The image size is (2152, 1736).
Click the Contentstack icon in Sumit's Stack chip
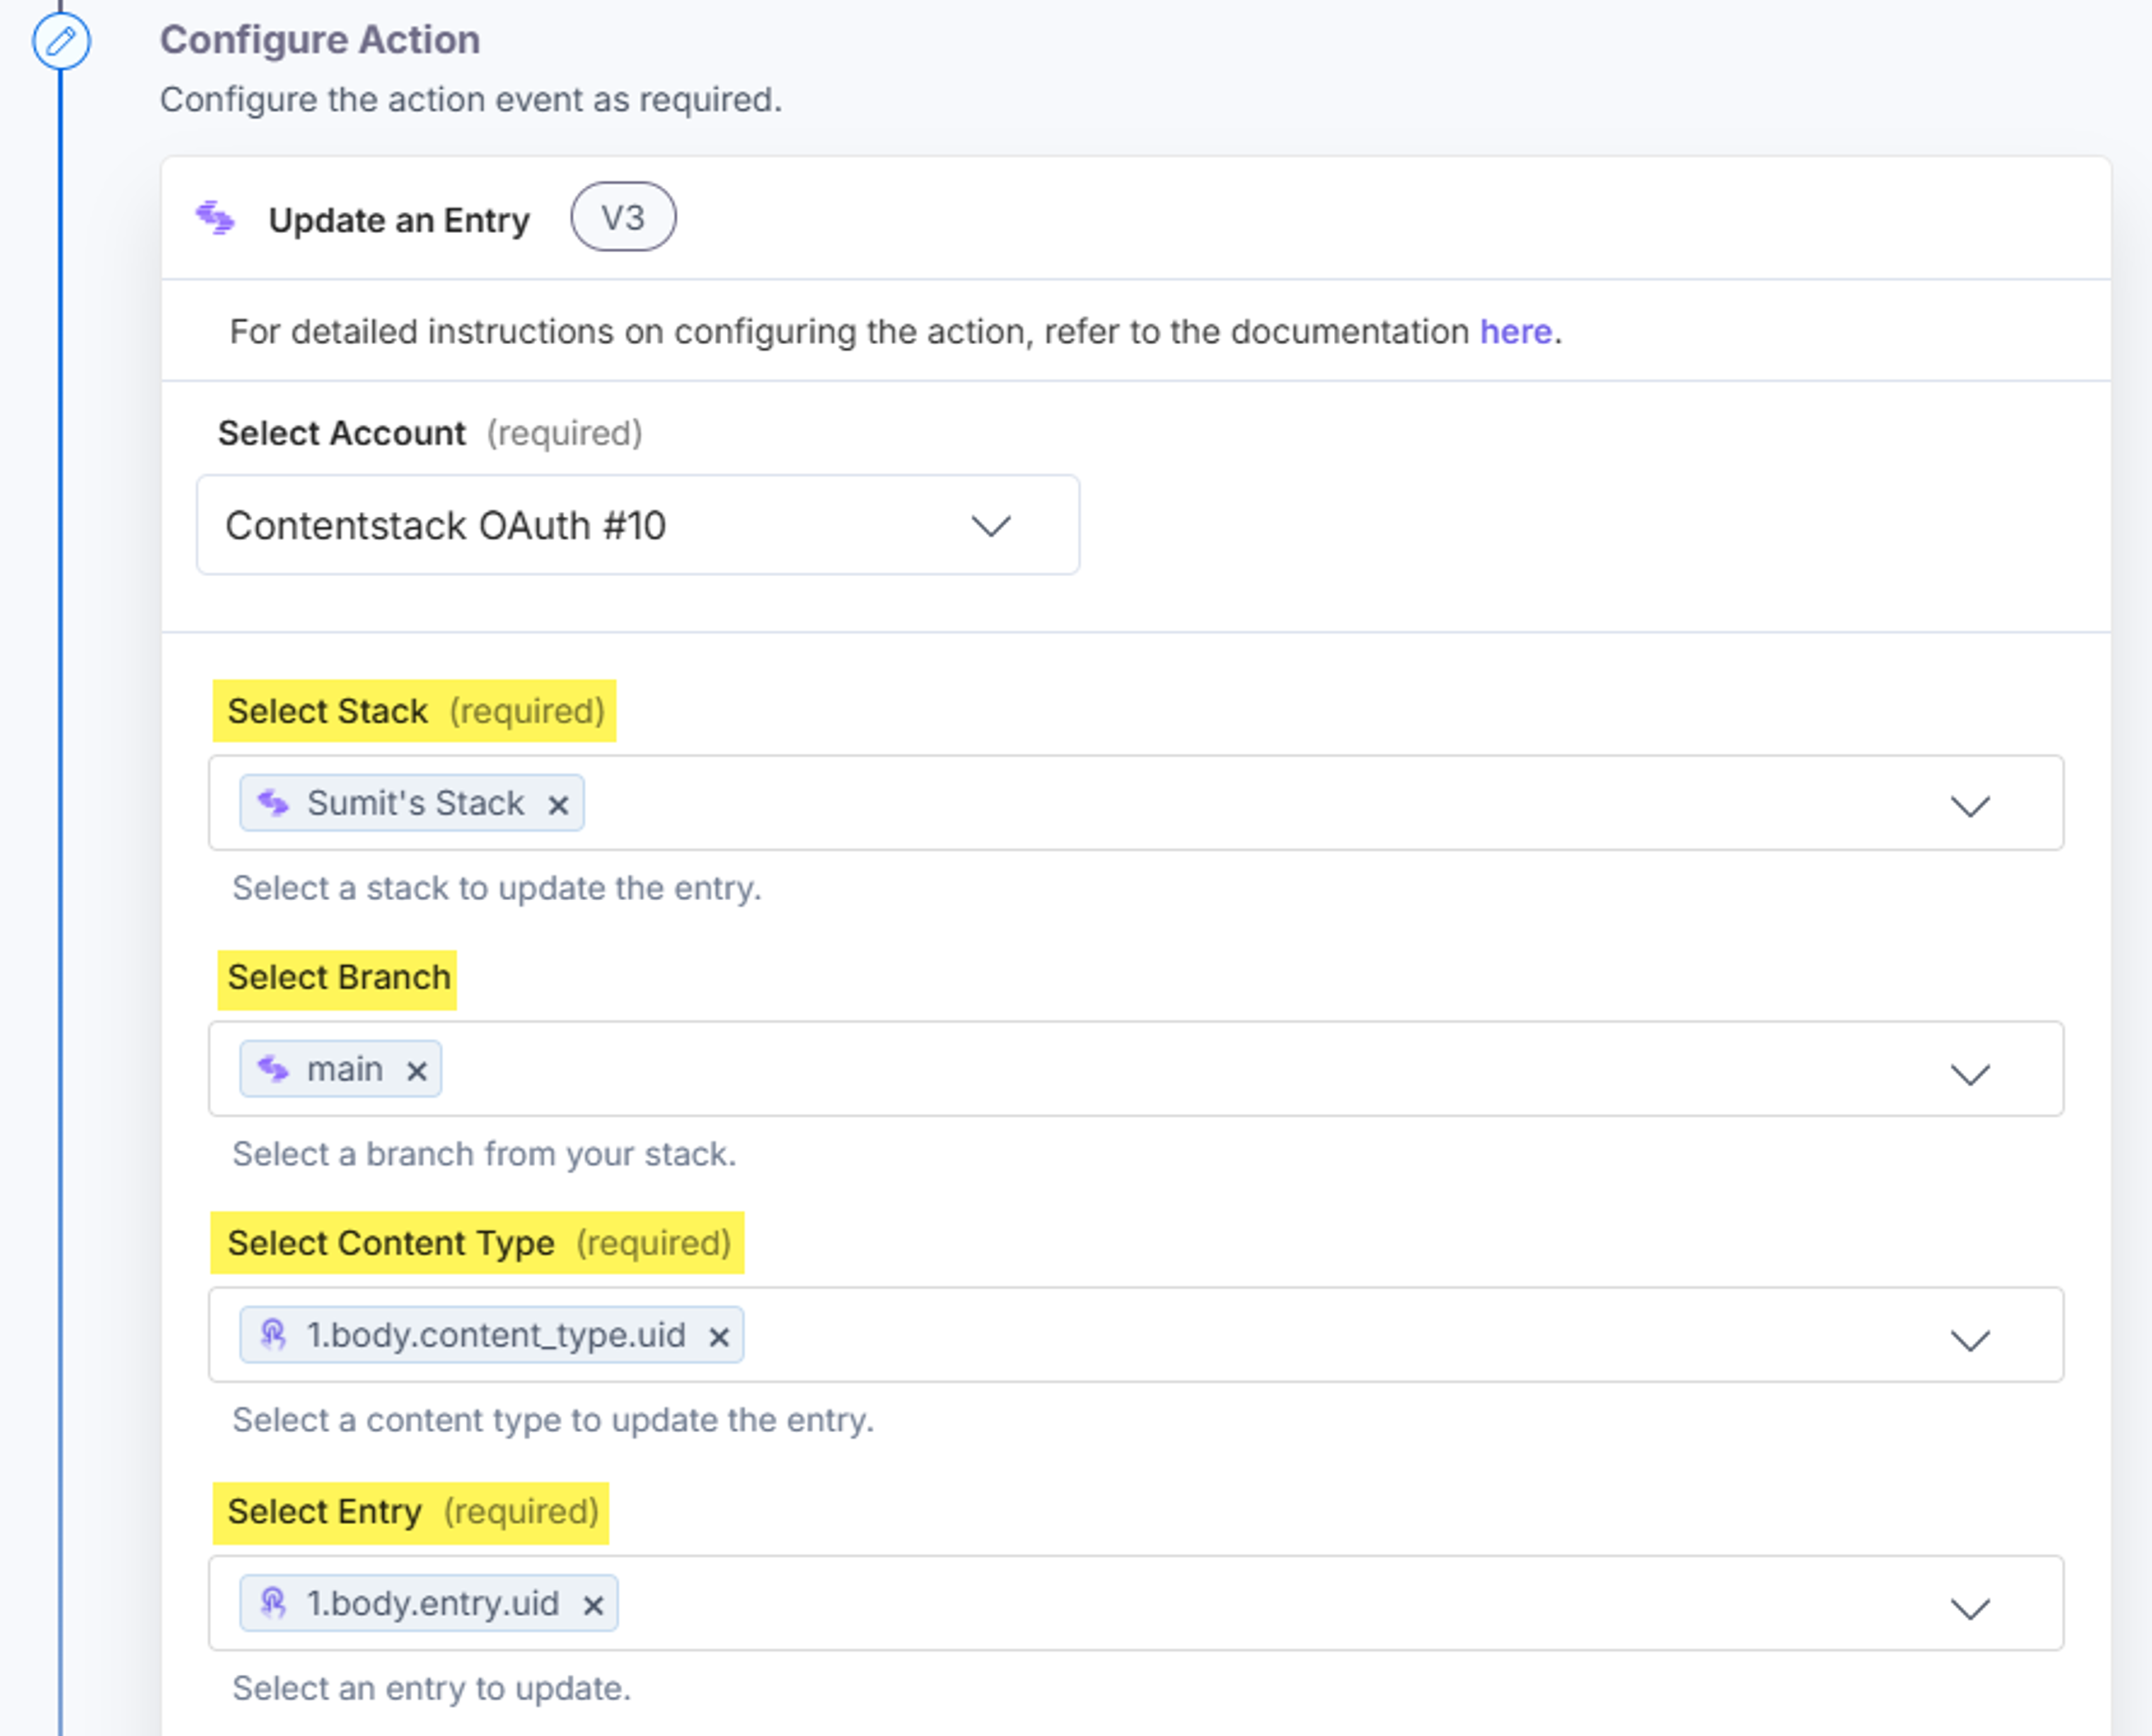tap(273, 803)
